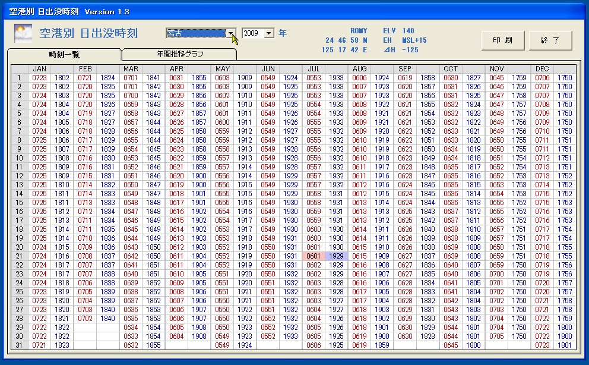Click January 31 sunrise cell 0721
This screenshot has height=365, width=589.
(39, 345)
